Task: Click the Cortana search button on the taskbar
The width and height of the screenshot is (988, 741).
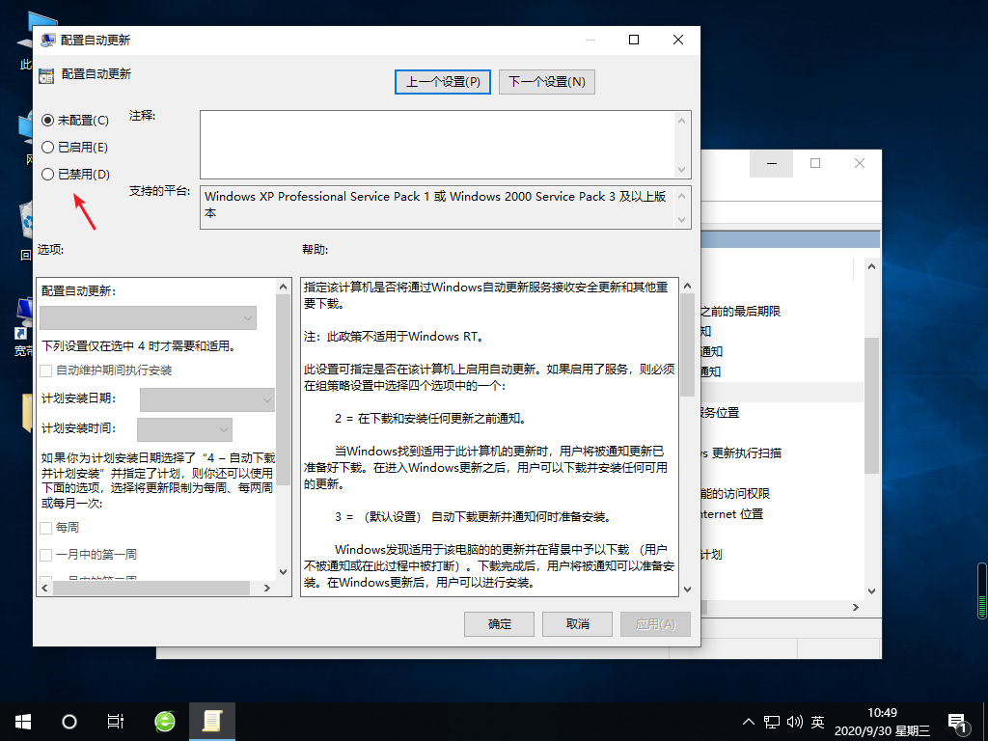Action: pos(68,721)
